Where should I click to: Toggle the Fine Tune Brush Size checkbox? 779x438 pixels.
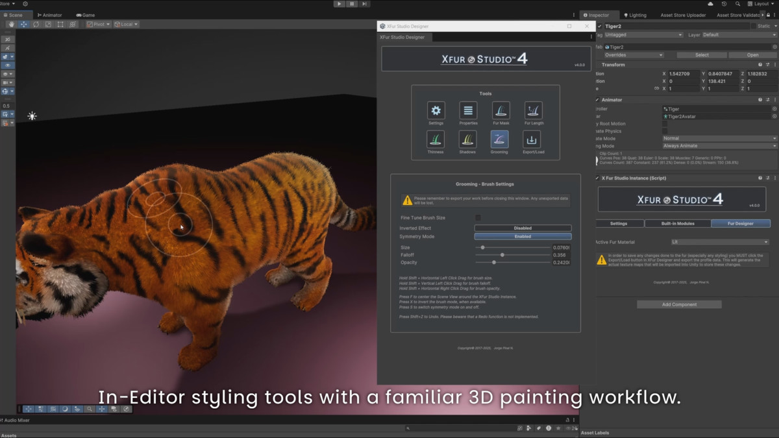tap(478, 218)
